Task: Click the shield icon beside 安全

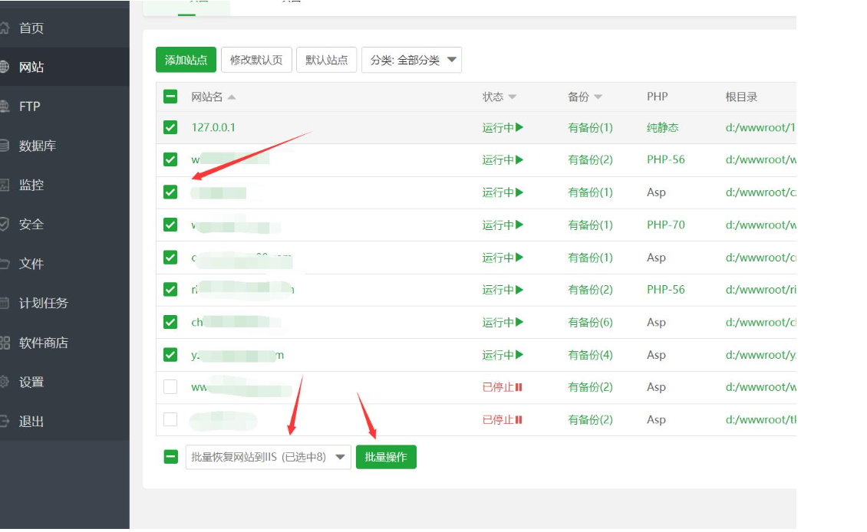Action: point(5,225)
